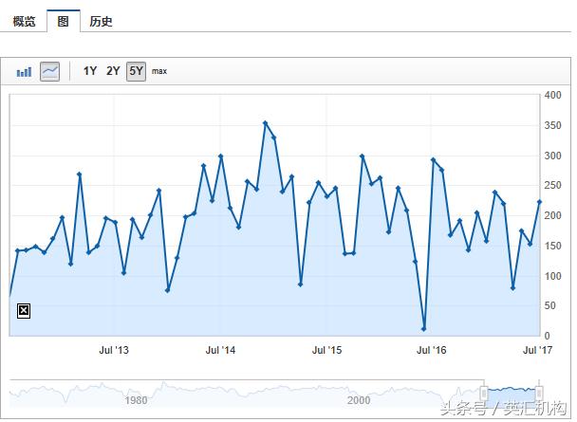Viewport: 577px width, 422px height.
Task: Toggle the 5Y time range
Action: coord(136,71)
